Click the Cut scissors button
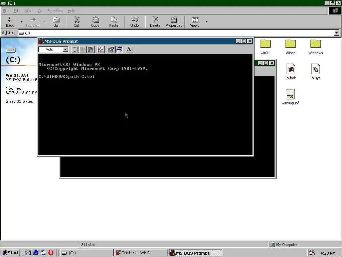The image size is (342, 257). (76, 22)
